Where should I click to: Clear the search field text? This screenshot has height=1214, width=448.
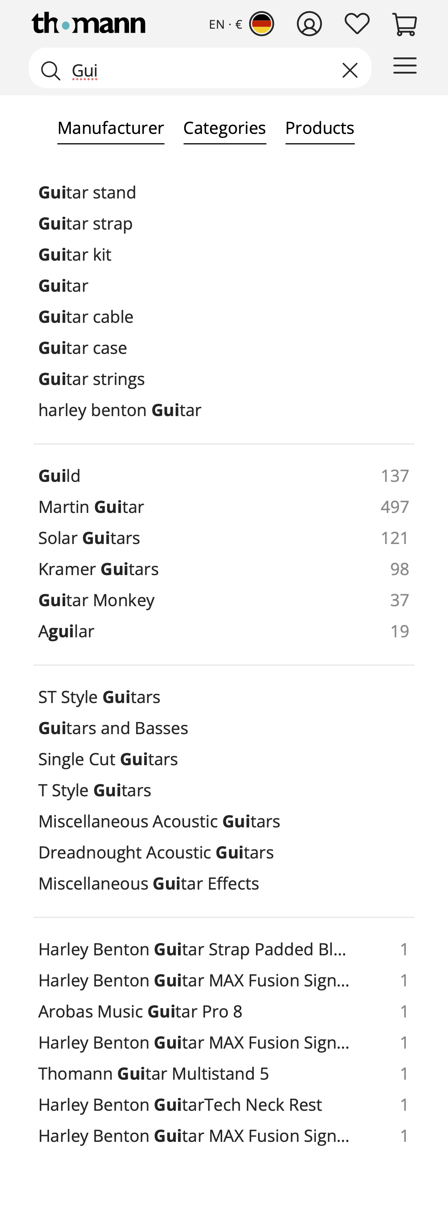[x=350, y=70]
